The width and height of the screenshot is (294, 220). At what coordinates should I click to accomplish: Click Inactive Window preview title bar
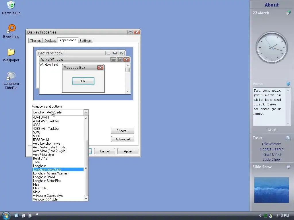[81, 53]
